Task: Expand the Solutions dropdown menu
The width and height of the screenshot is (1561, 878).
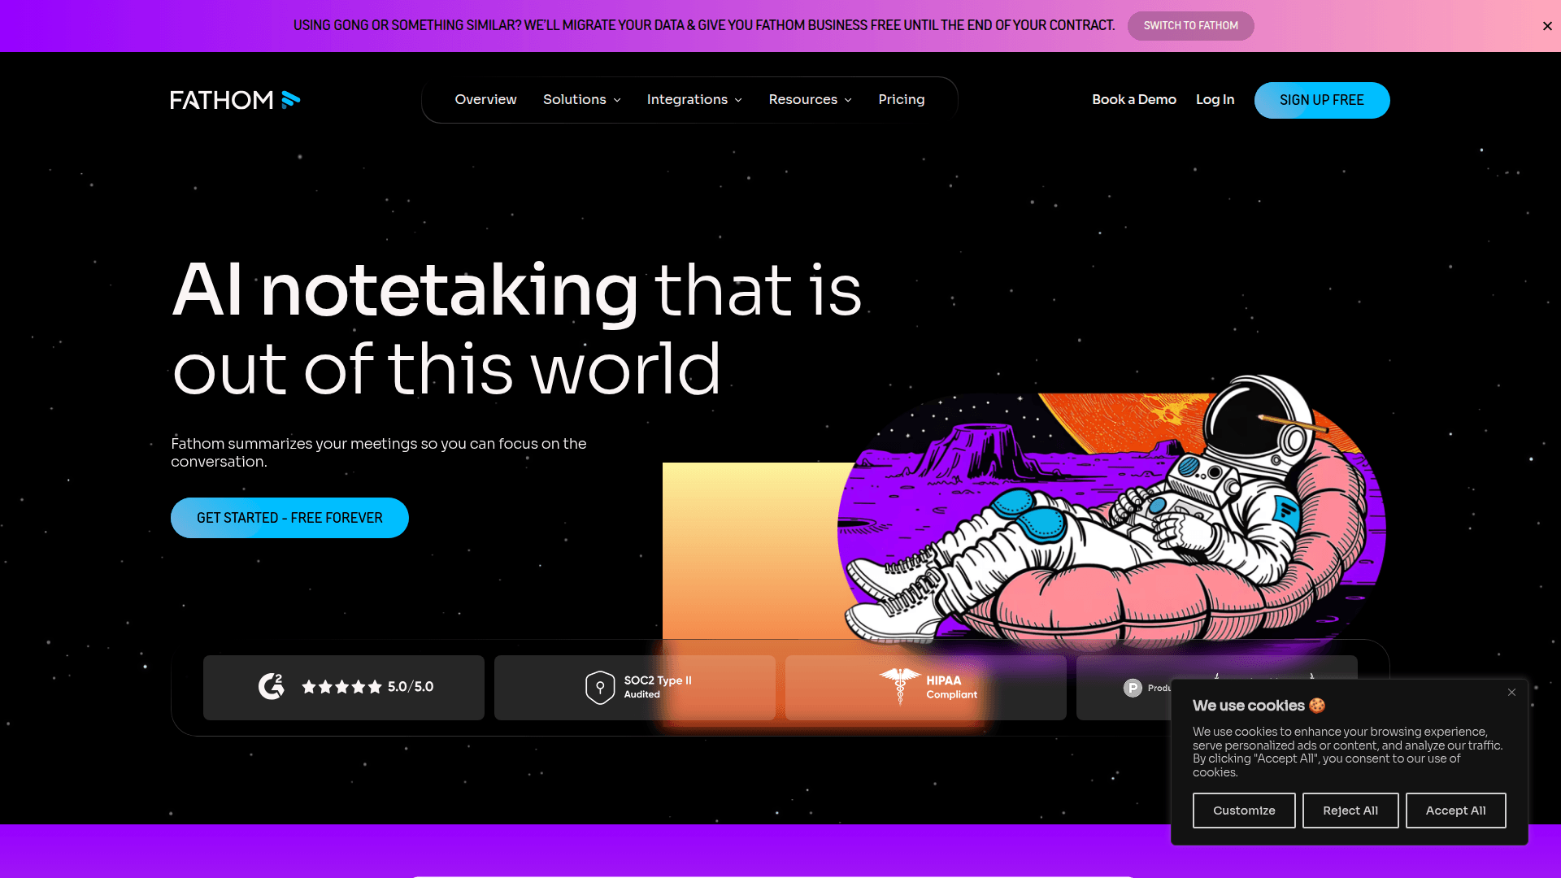Action: (582, 99)
